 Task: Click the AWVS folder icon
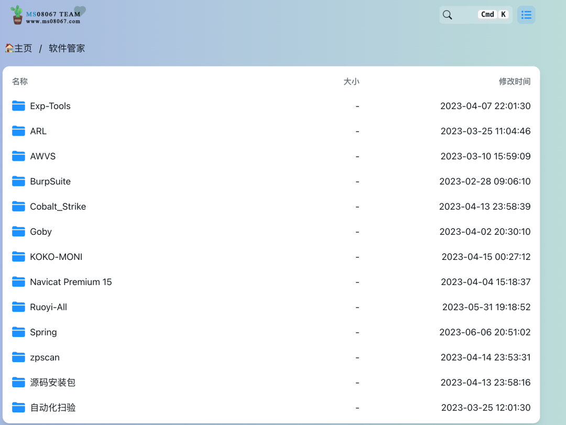tap(18, 156)
